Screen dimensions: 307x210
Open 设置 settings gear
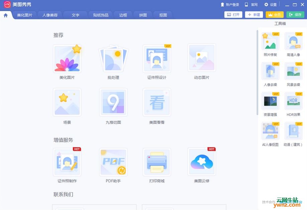click(271, 4)
